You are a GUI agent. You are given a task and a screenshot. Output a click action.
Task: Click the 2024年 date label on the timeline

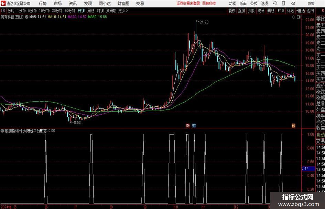pos(6,207)
